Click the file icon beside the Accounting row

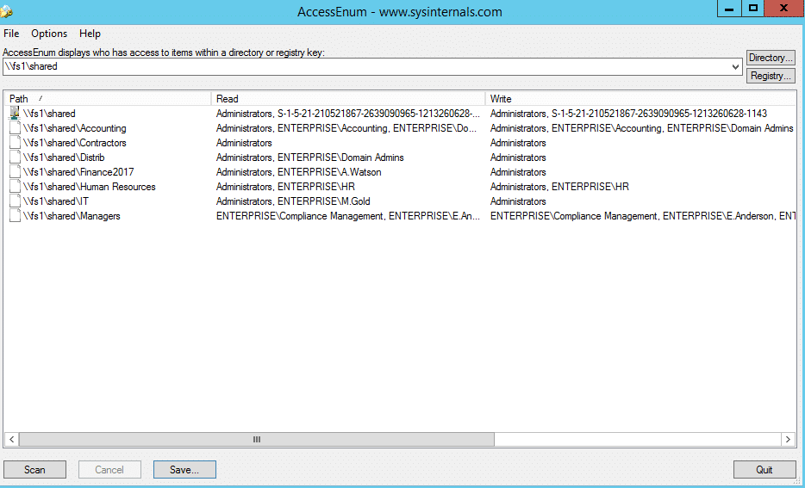[15, 128]
